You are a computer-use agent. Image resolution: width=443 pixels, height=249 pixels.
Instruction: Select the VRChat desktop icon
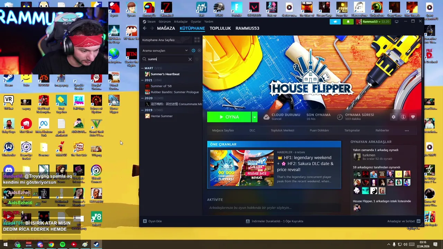click(x=9, y=103)
